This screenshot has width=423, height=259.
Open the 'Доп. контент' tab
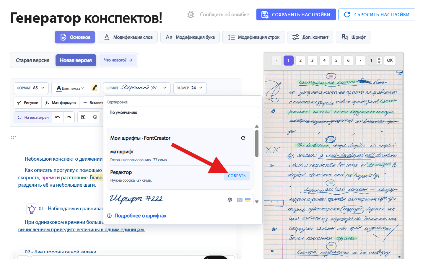(310, 37)
